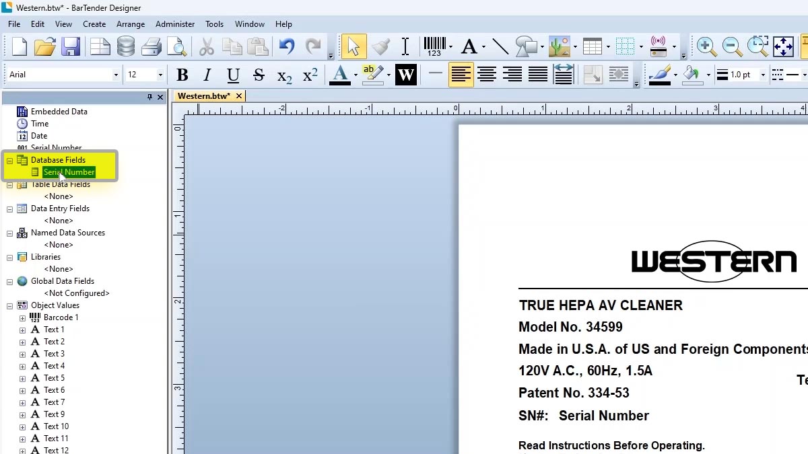
Task: Select the Western.btw document tab
Action: click(203, 96)
